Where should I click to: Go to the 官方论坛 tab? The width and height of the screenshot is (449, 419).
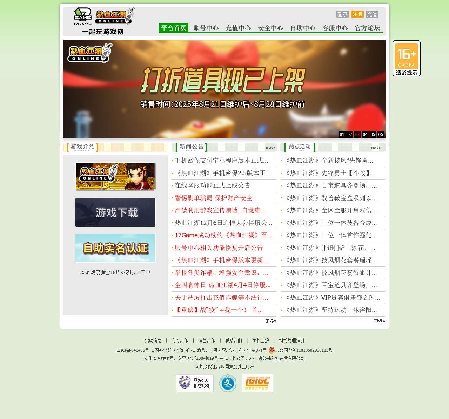[367, 28]
